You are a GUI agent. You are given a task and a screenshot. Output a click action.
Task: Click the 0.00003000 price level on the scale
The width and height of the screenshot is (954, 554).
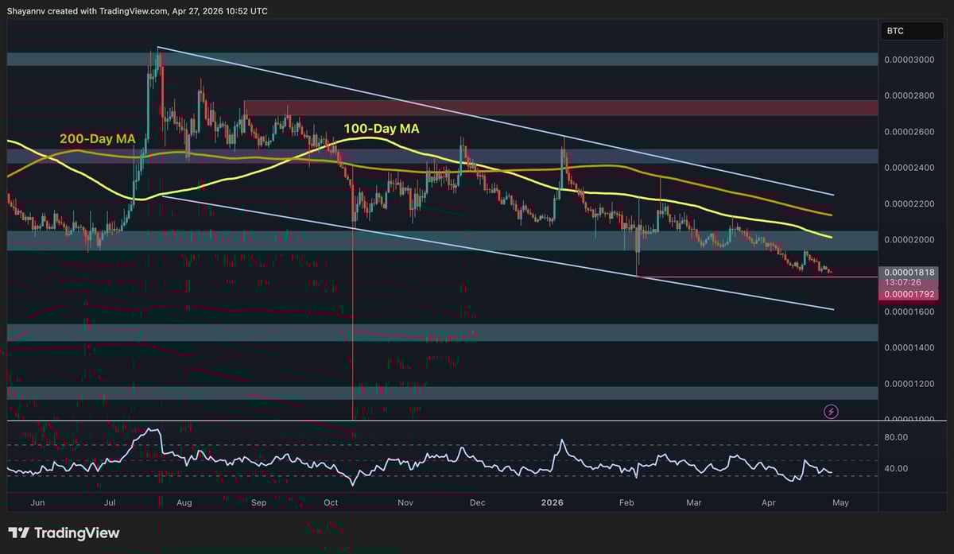pos(911,58)
